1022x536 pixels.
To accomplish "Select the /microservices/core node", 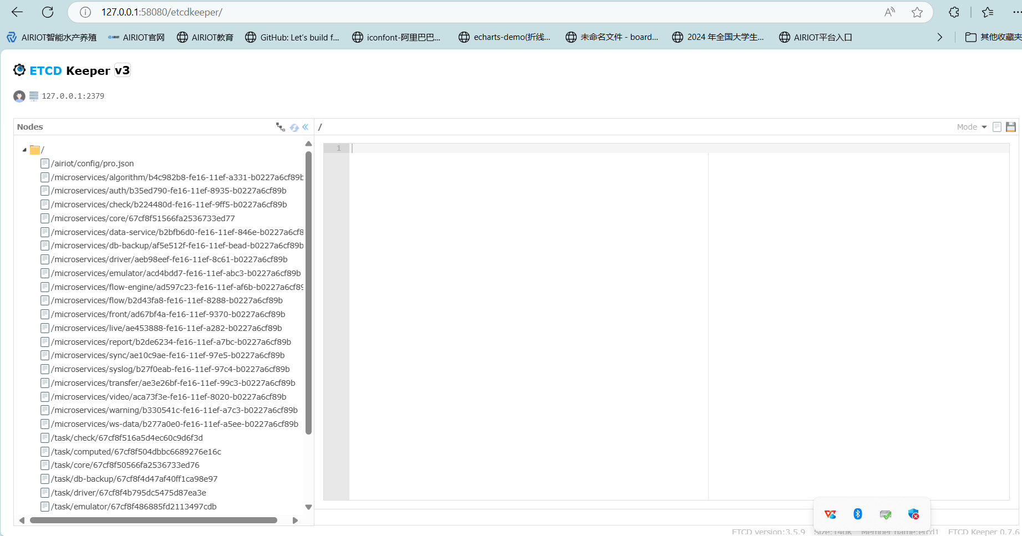I will tap(143, 218).
